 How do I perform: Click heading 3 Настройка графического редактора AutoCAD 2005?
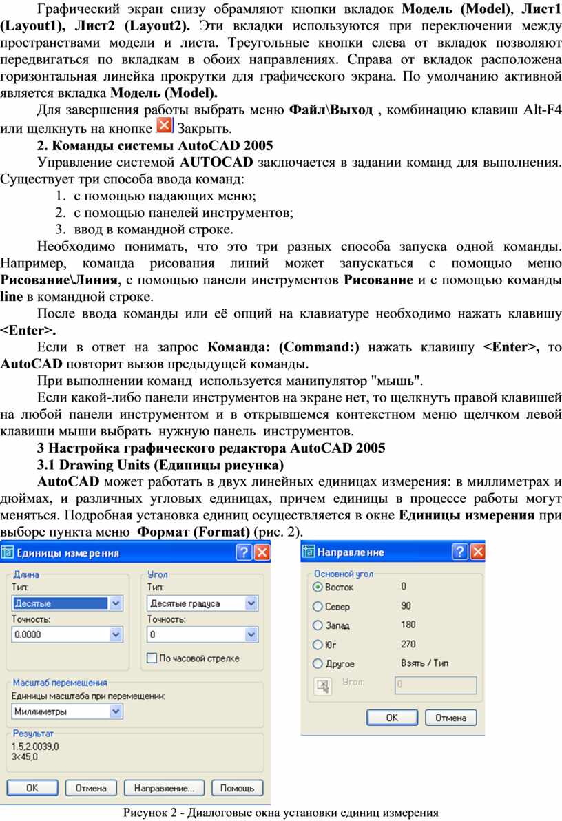pyautogui.click(x=211, y=448)
